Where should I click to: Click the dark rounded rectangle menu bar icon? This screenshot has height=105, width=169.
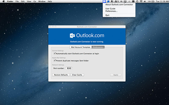tap(133, 1)
